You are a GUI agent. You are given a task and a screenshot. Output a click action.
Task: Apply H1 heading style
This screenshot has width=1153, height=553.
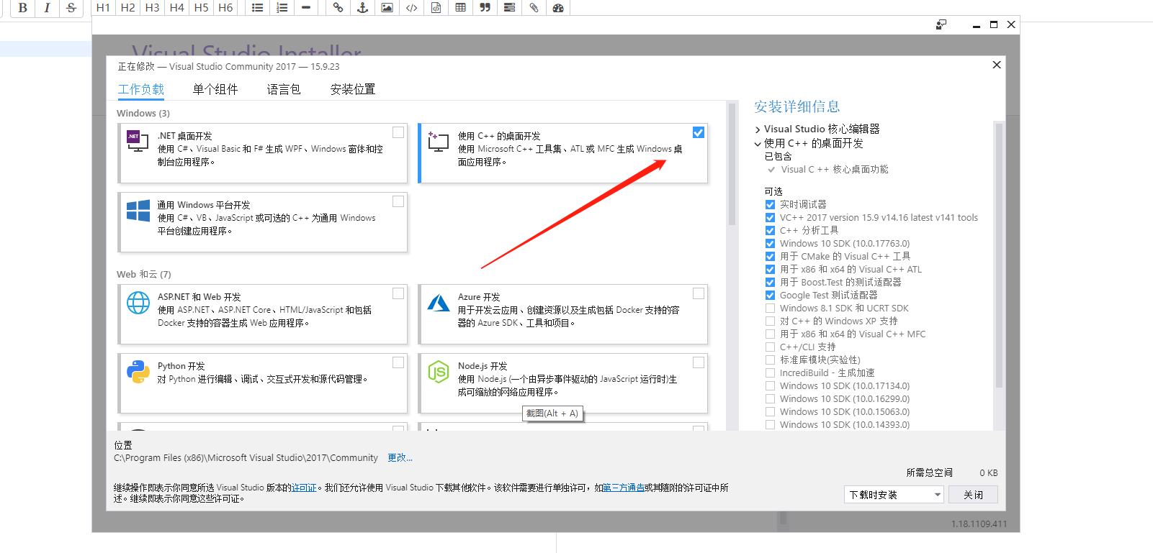pos(103,8)
